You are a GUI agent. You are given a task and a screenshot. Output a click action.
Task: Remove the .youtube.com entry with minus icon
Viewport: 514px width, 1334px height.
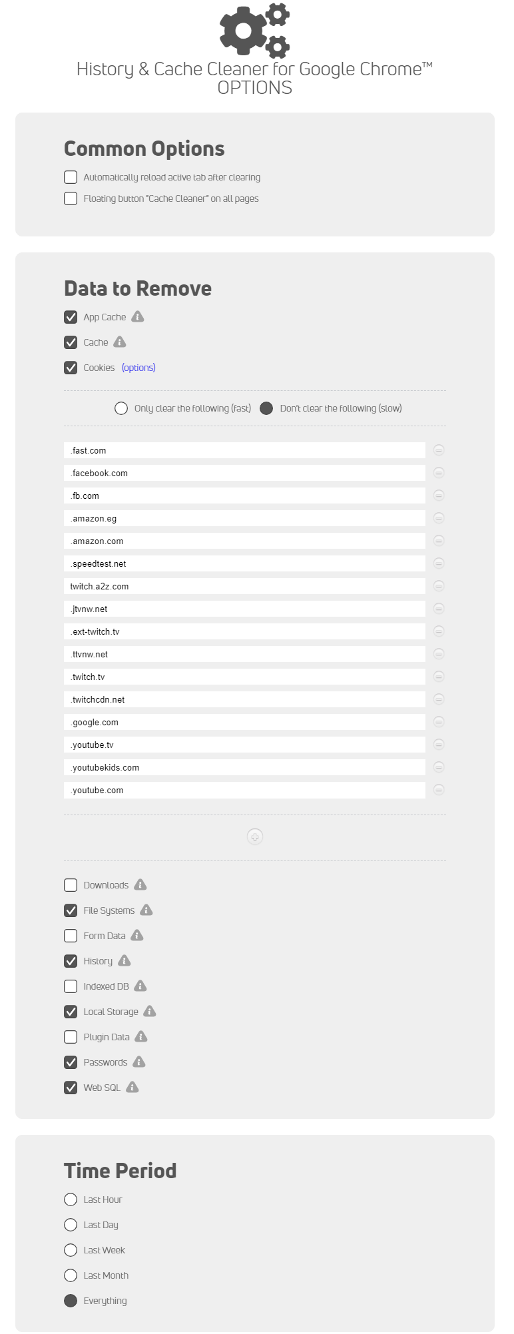click(439, 790)
